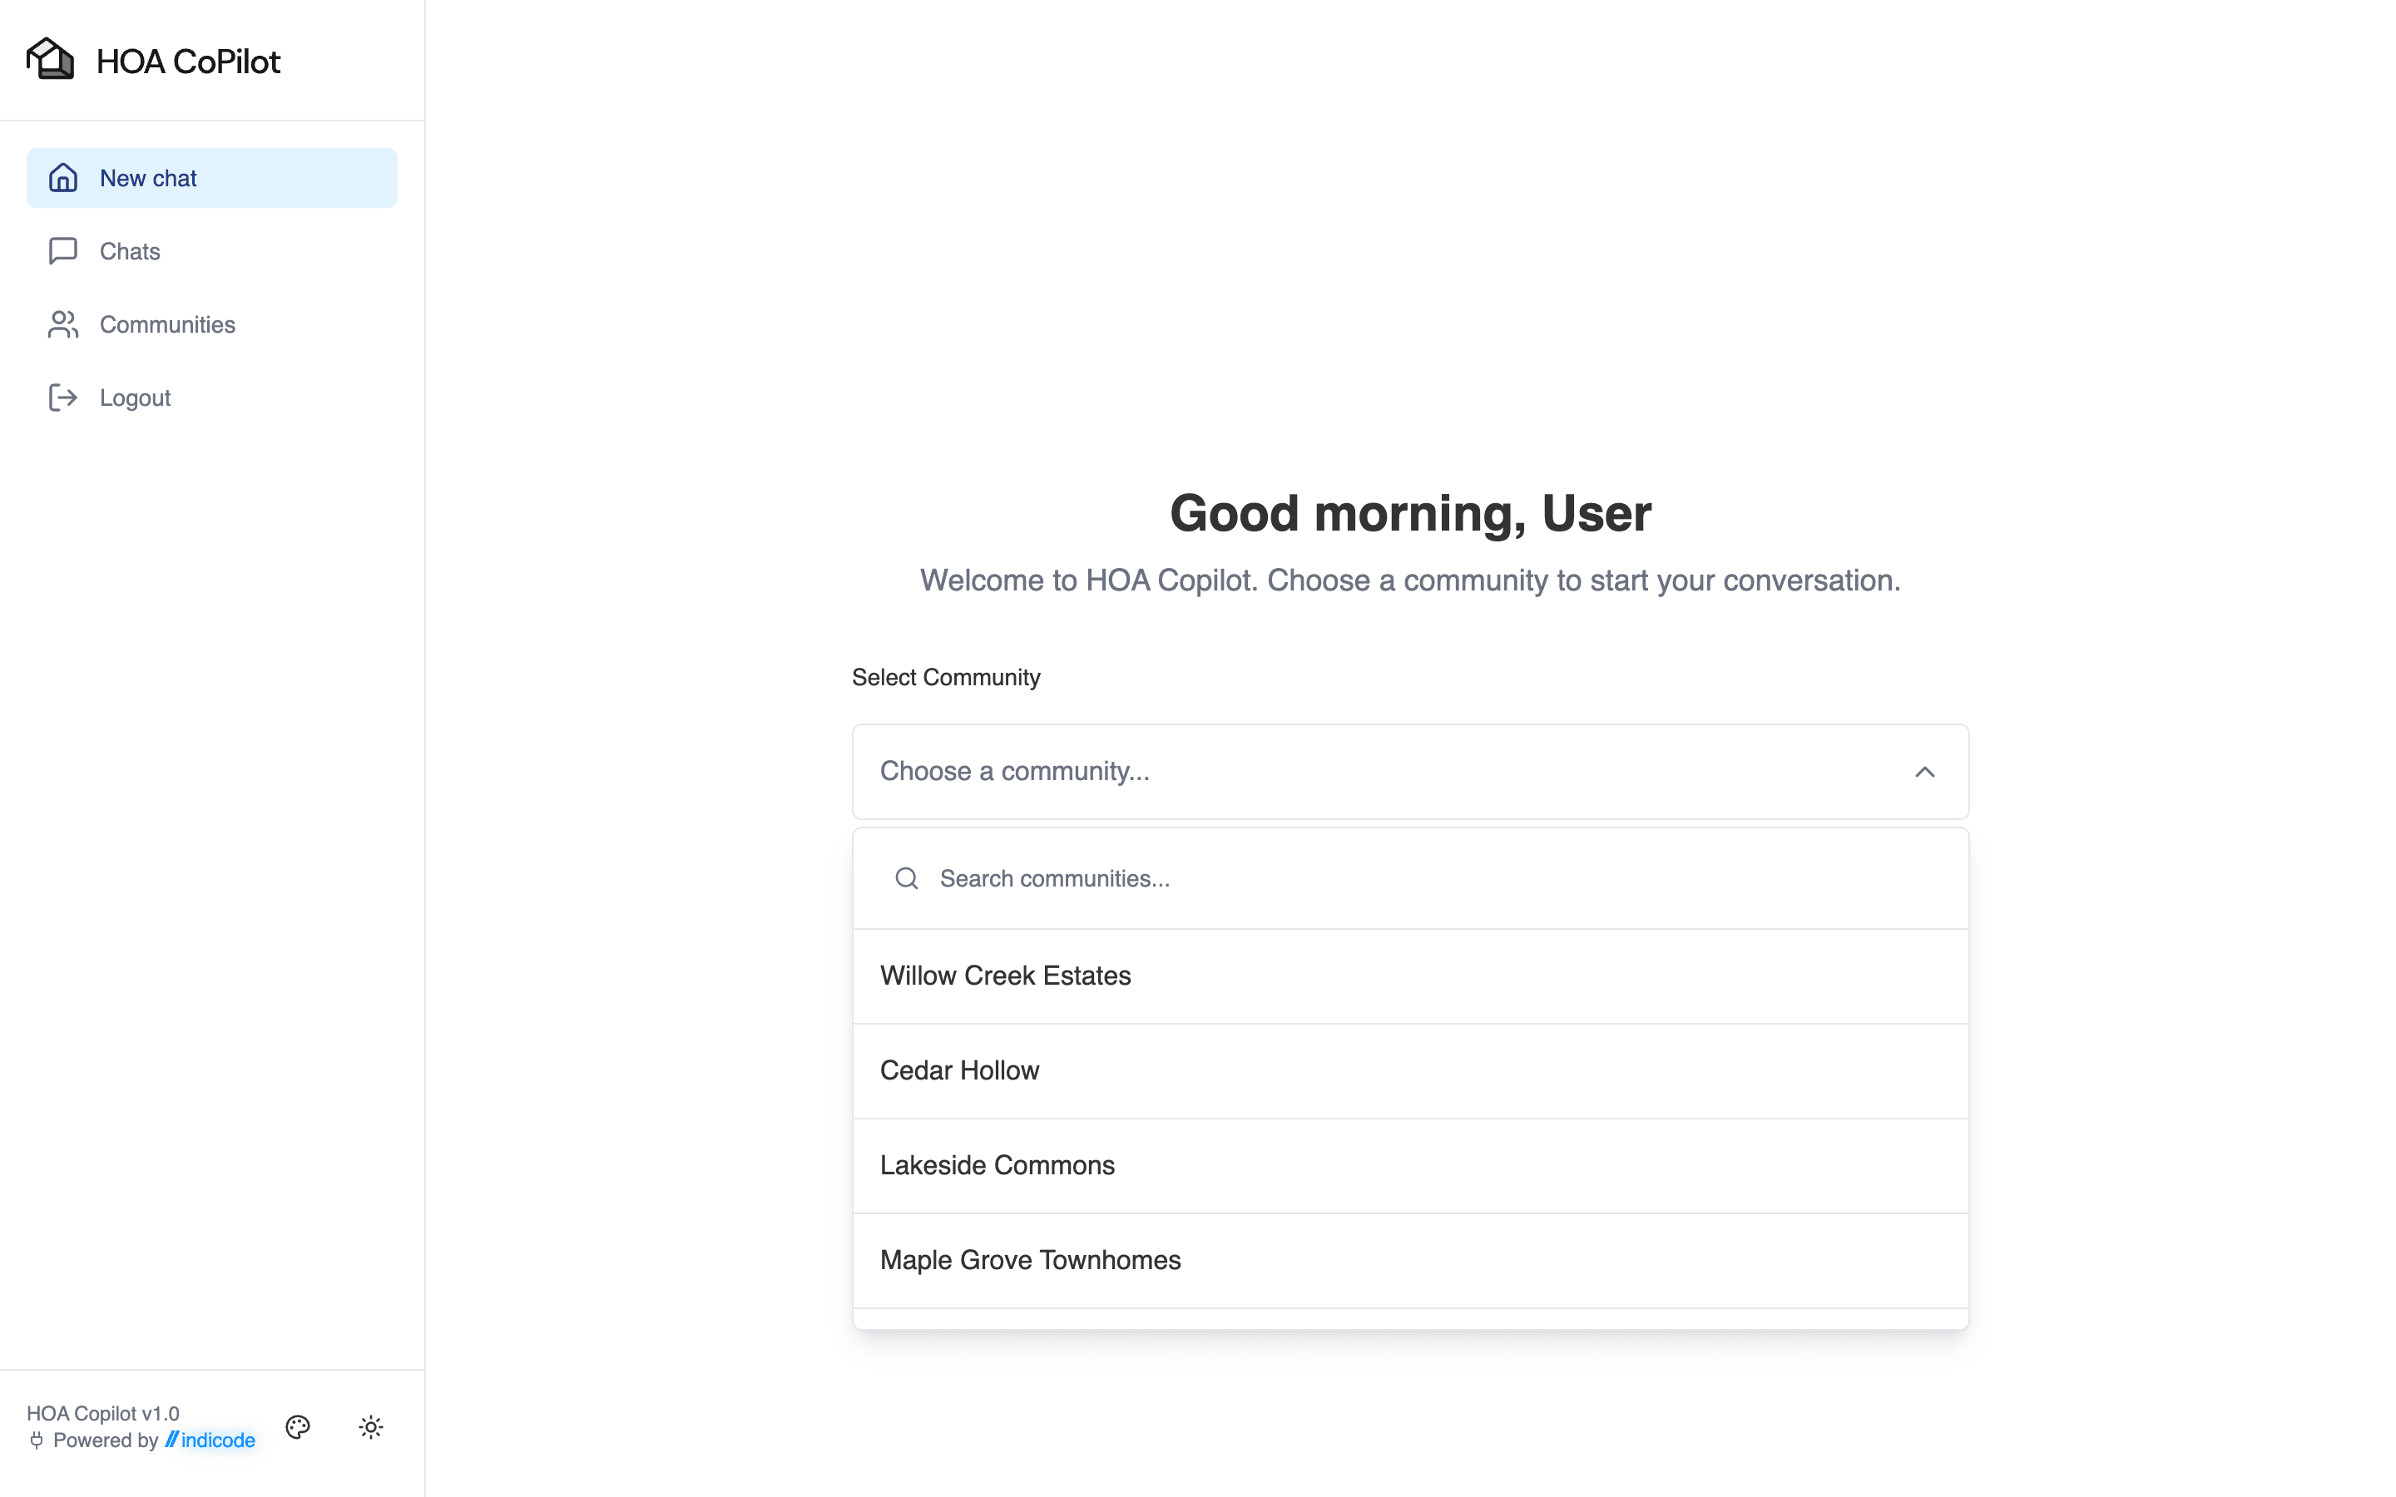Click the Chats speech bubble icon
Viewport: 2396px width, 1497px height.
63,251
